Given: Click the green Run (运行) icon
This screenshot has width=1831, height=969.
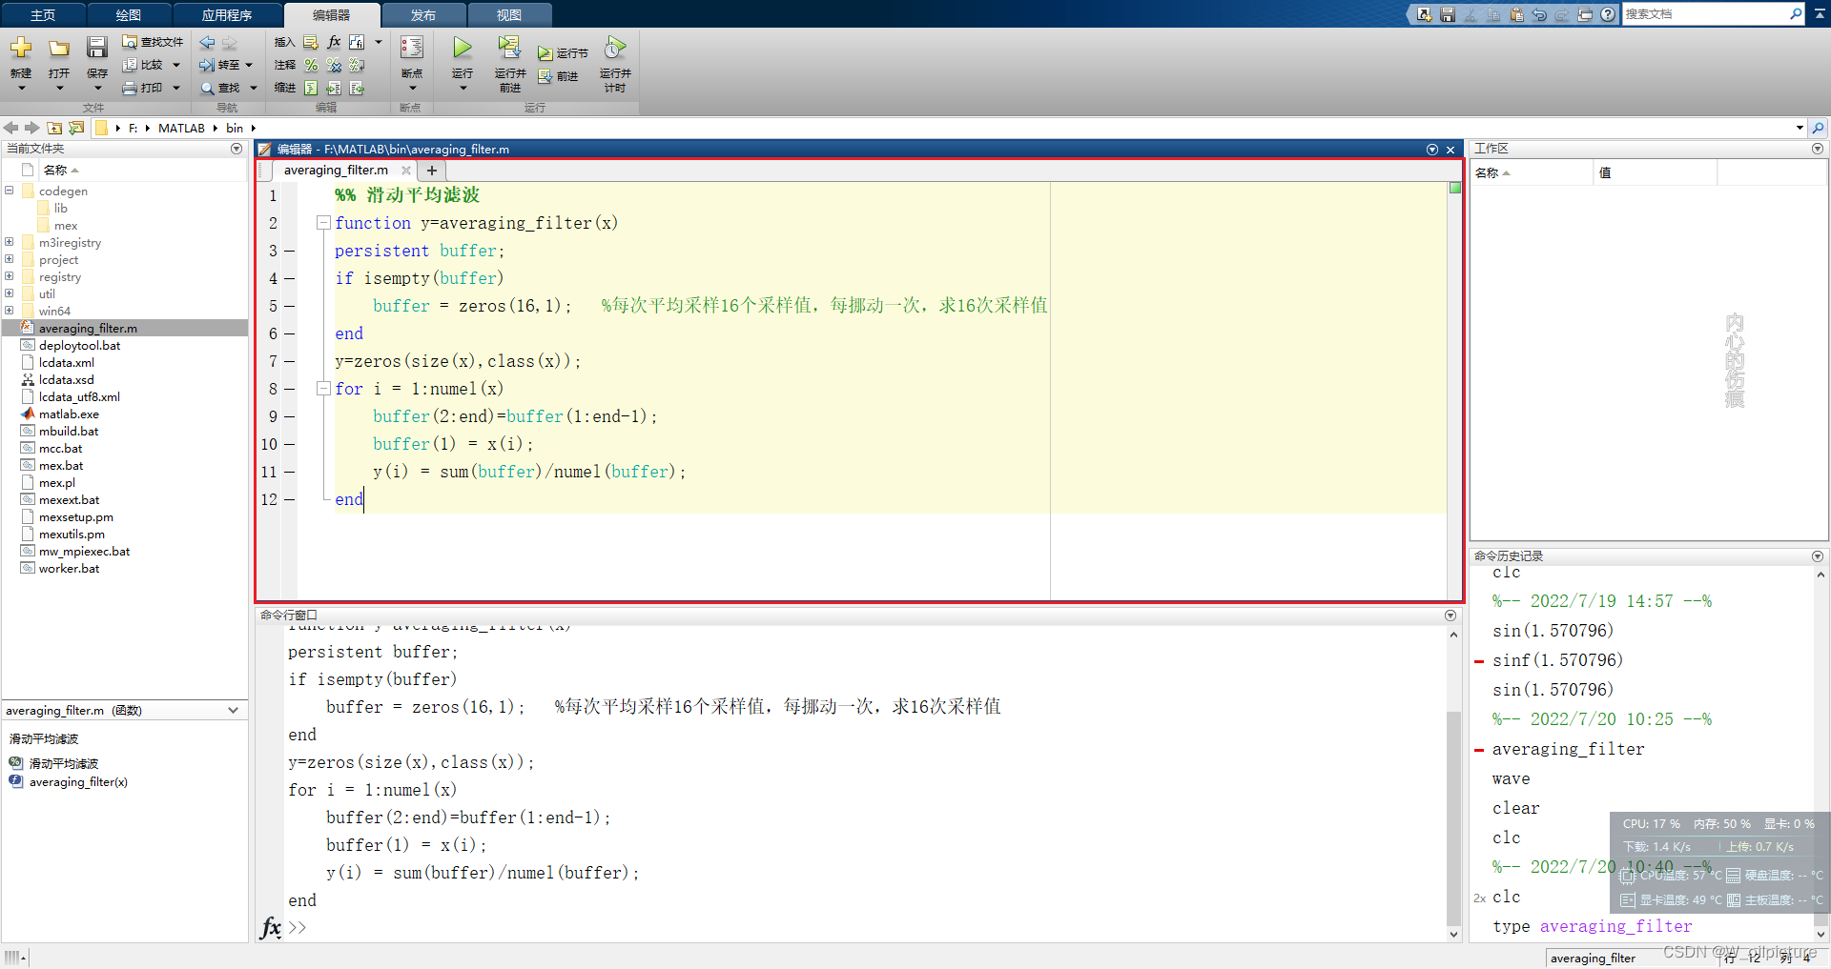Looking at the screenshot, I should click(x=463, y=48).
